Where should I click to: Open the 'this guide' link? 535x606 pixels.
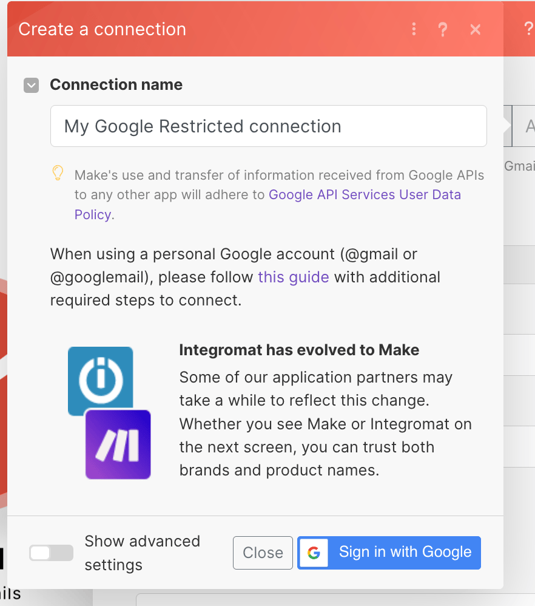[x=294, y=277]
